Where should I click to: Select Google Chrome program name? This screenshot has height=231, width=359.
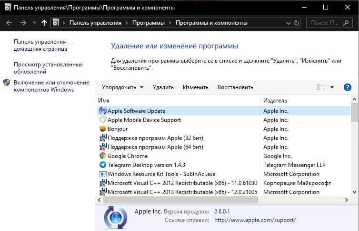pos(128,156)
